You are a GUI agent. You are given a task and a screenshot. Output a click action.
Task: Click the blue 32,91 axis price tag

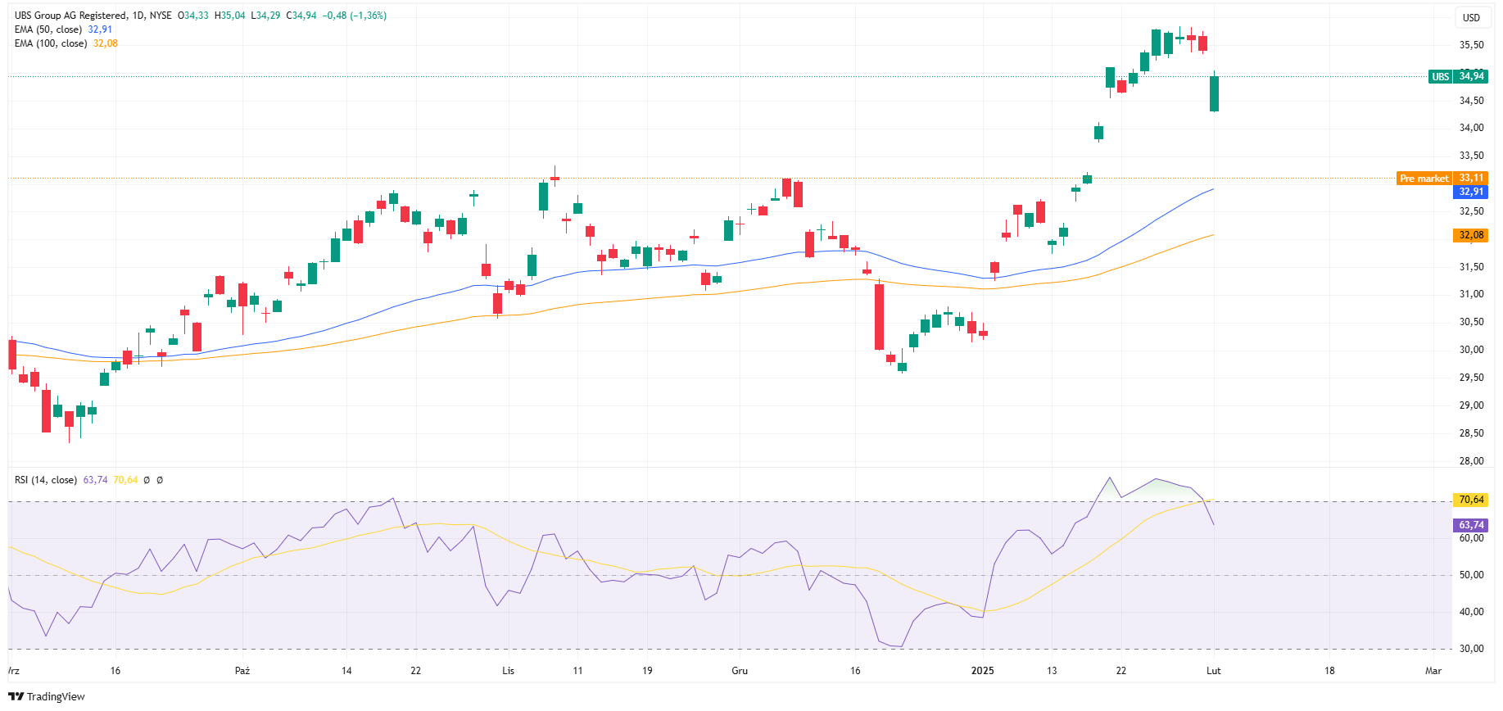click(1470, 192)
